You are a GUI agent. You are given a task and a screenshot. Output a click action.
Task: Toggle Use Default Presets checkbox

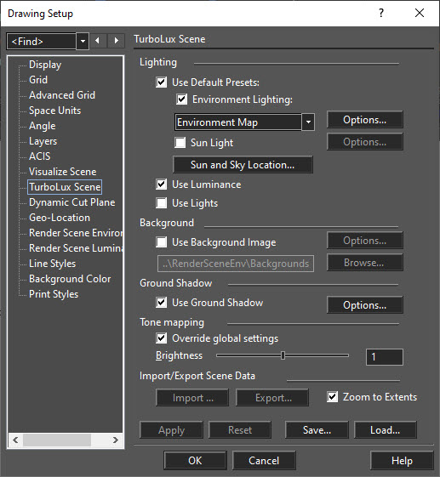point(161,82)
